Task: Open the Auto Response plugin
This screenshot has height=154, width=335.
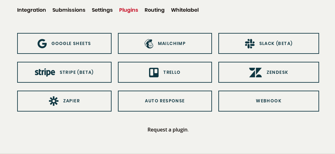Action: (165, 101)
